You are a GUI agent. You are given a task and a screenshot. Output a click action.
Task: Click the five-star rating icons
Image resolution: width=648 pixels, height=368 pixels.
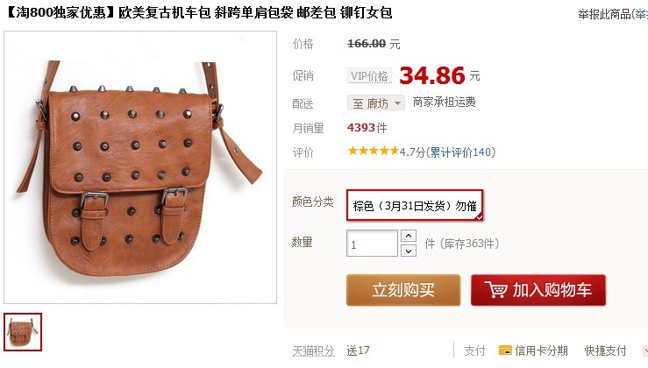coord(374,151)
